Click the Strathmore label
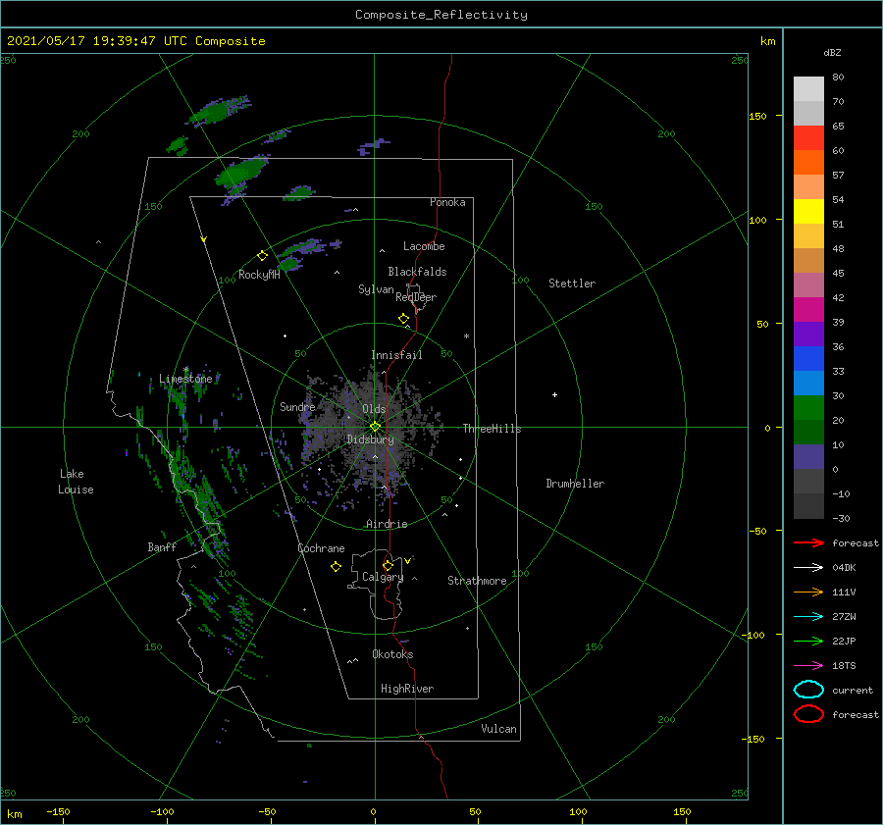The height and width of the screenshot is (825, 883). [x=477, y=581]
